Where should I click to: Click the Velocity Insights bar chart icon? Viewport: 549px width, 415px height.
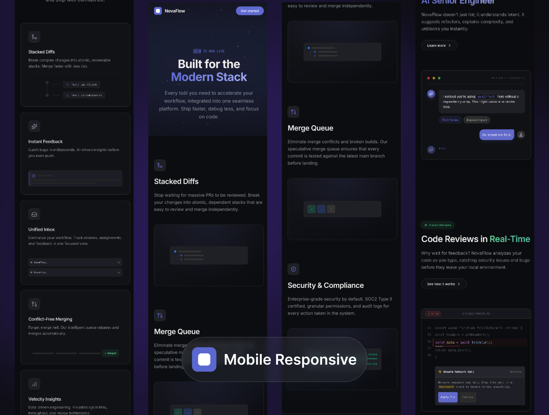[x=34, y=384]
